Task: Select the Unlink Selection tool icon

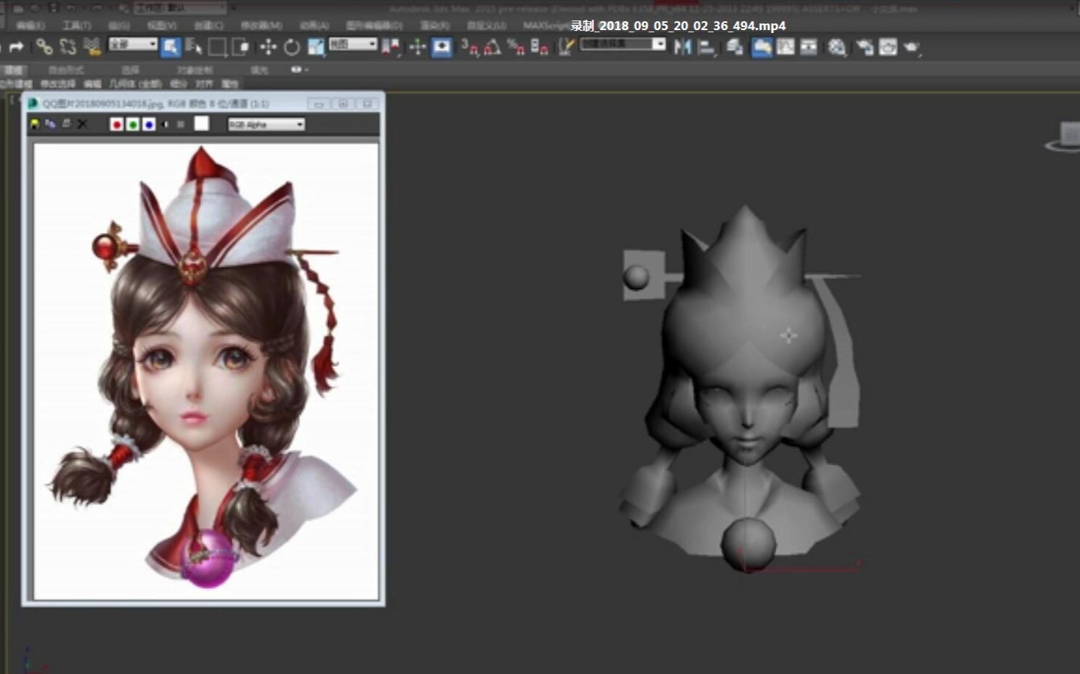Action: click(x=68, y=47)
